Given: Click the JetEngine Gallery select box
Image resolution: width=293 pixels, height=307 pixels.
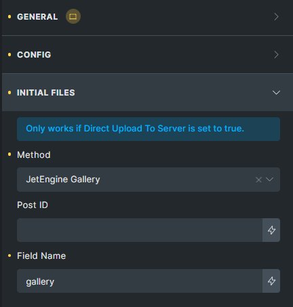Looking at the screenshot, I should click(x=149, y=180).
